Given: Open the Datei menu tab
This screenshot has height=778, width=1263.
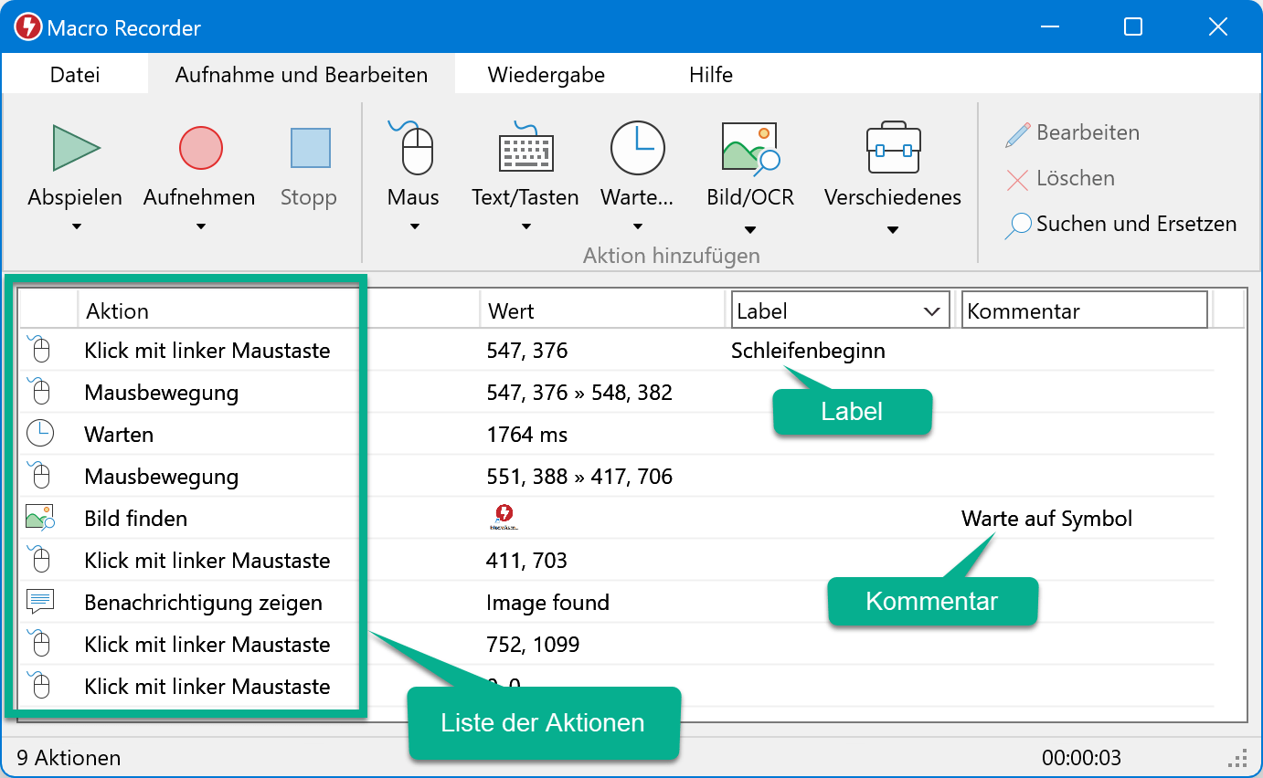Looking at the screenshot, I should tap(75, 75).
